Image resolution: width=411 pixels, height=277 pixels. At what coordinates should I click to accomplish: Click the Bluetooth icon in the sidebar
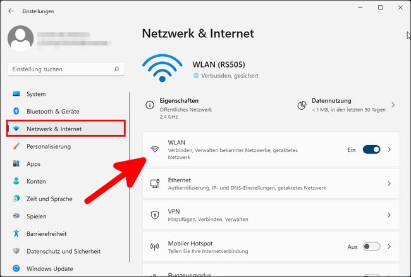coord(16,111)
